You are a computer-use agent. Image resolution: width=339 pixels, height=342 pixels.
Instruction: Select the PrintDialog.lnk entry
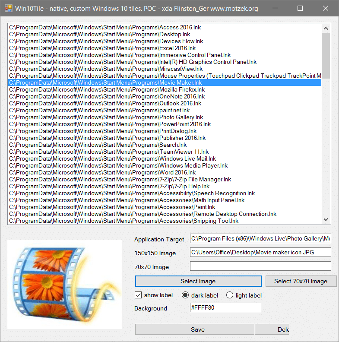165,131
